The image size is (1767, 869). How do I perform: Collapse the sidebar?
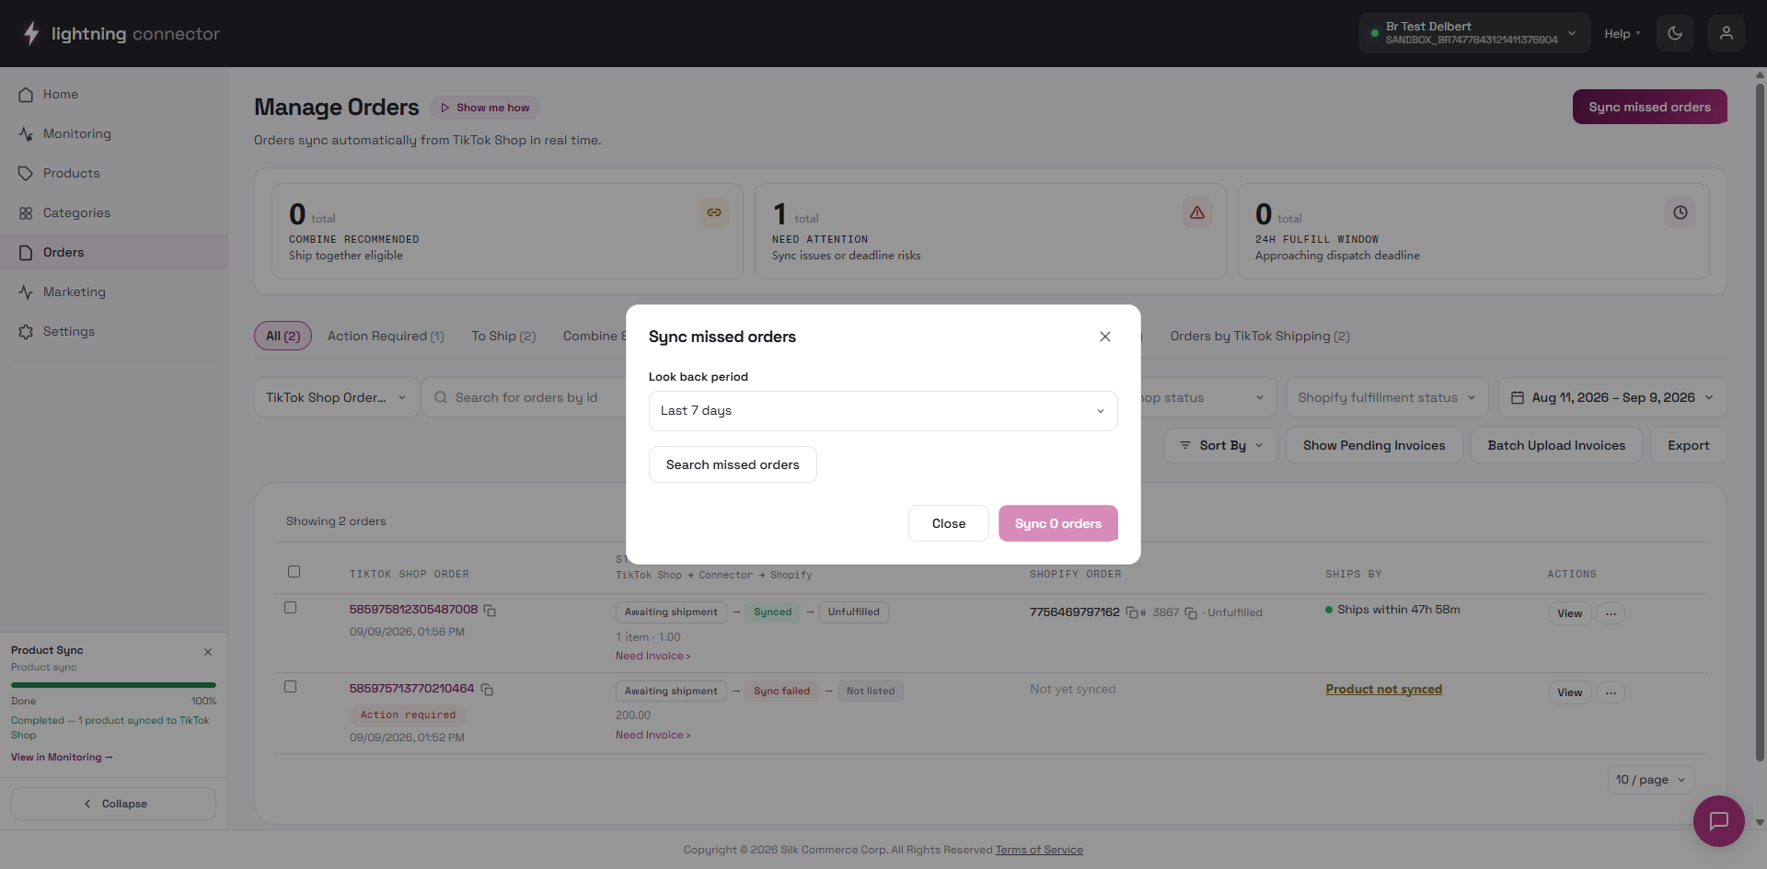click(113, 804)
